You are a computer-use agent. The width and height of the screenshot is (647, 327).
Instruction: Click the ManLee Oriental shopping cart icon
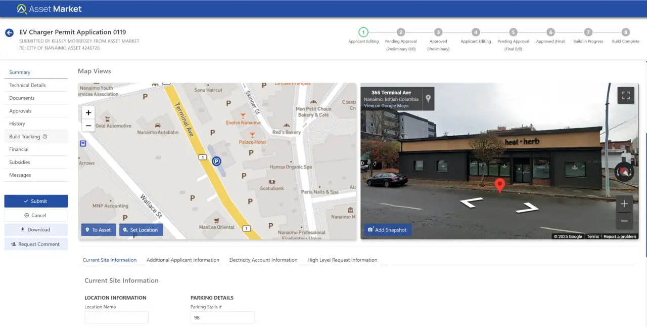pos(216,220)
